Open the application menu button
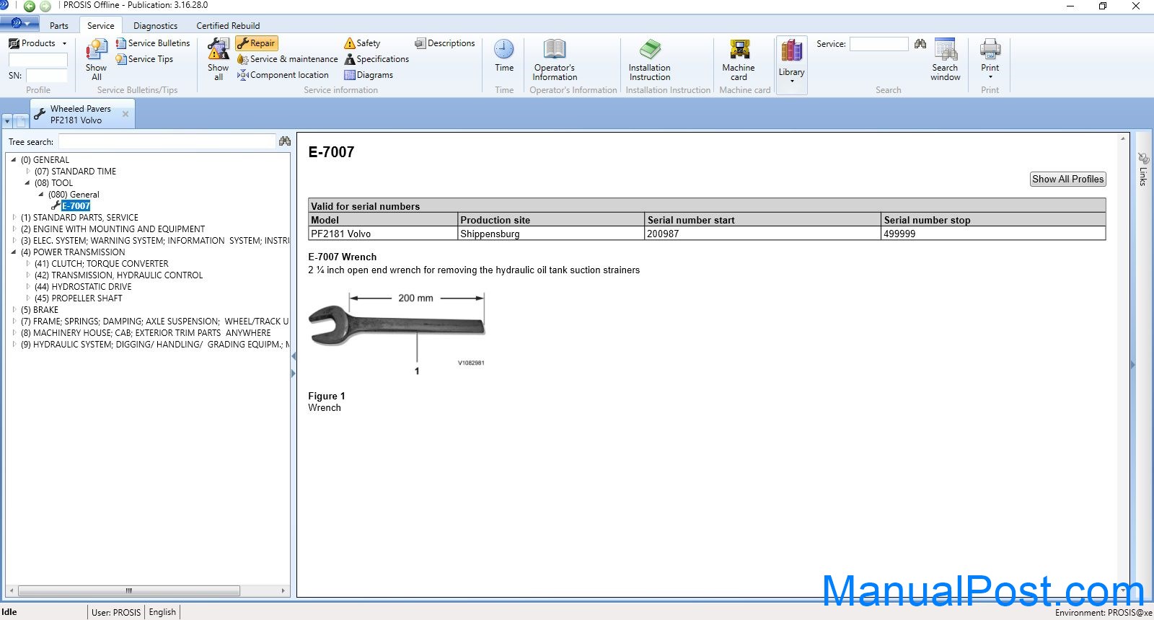1154x620 pixels. click(x=19, y=24)
